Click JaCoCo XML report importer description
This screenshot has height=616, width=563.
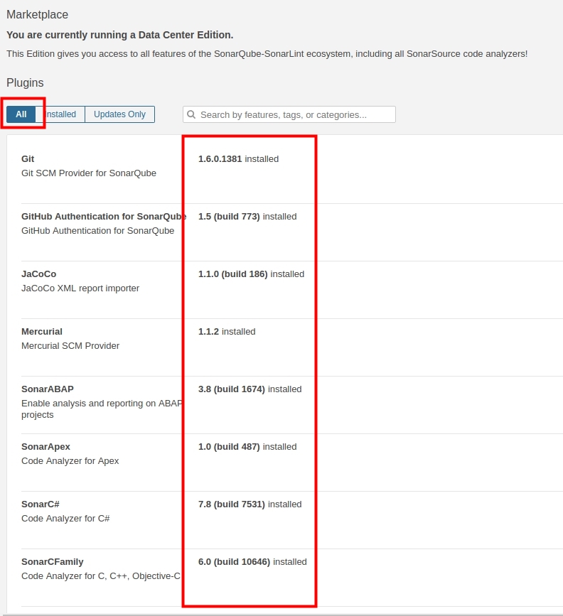80,288
